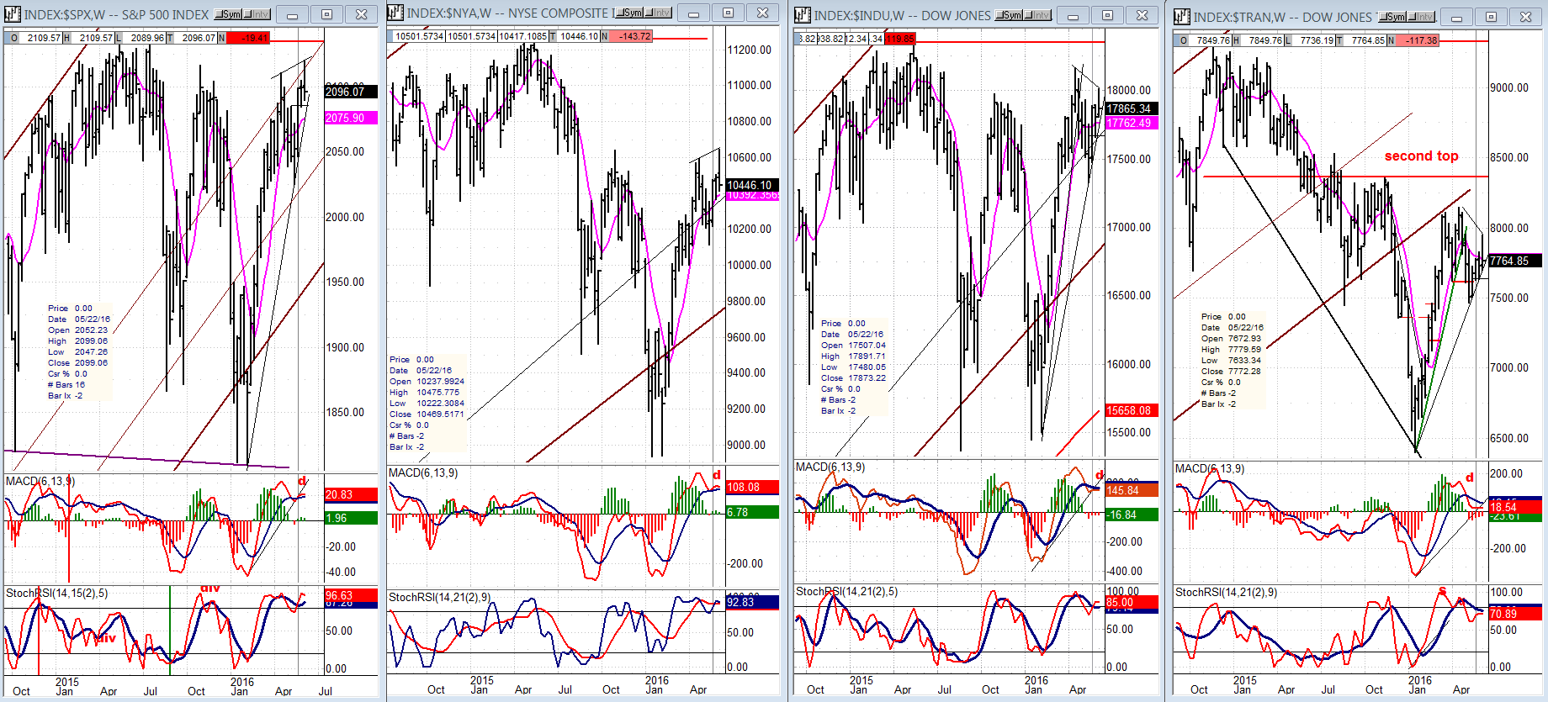Click the INDEX:$NYA,W title text
This screenshot has height=702, width=1548.
[x=449, y=13]
